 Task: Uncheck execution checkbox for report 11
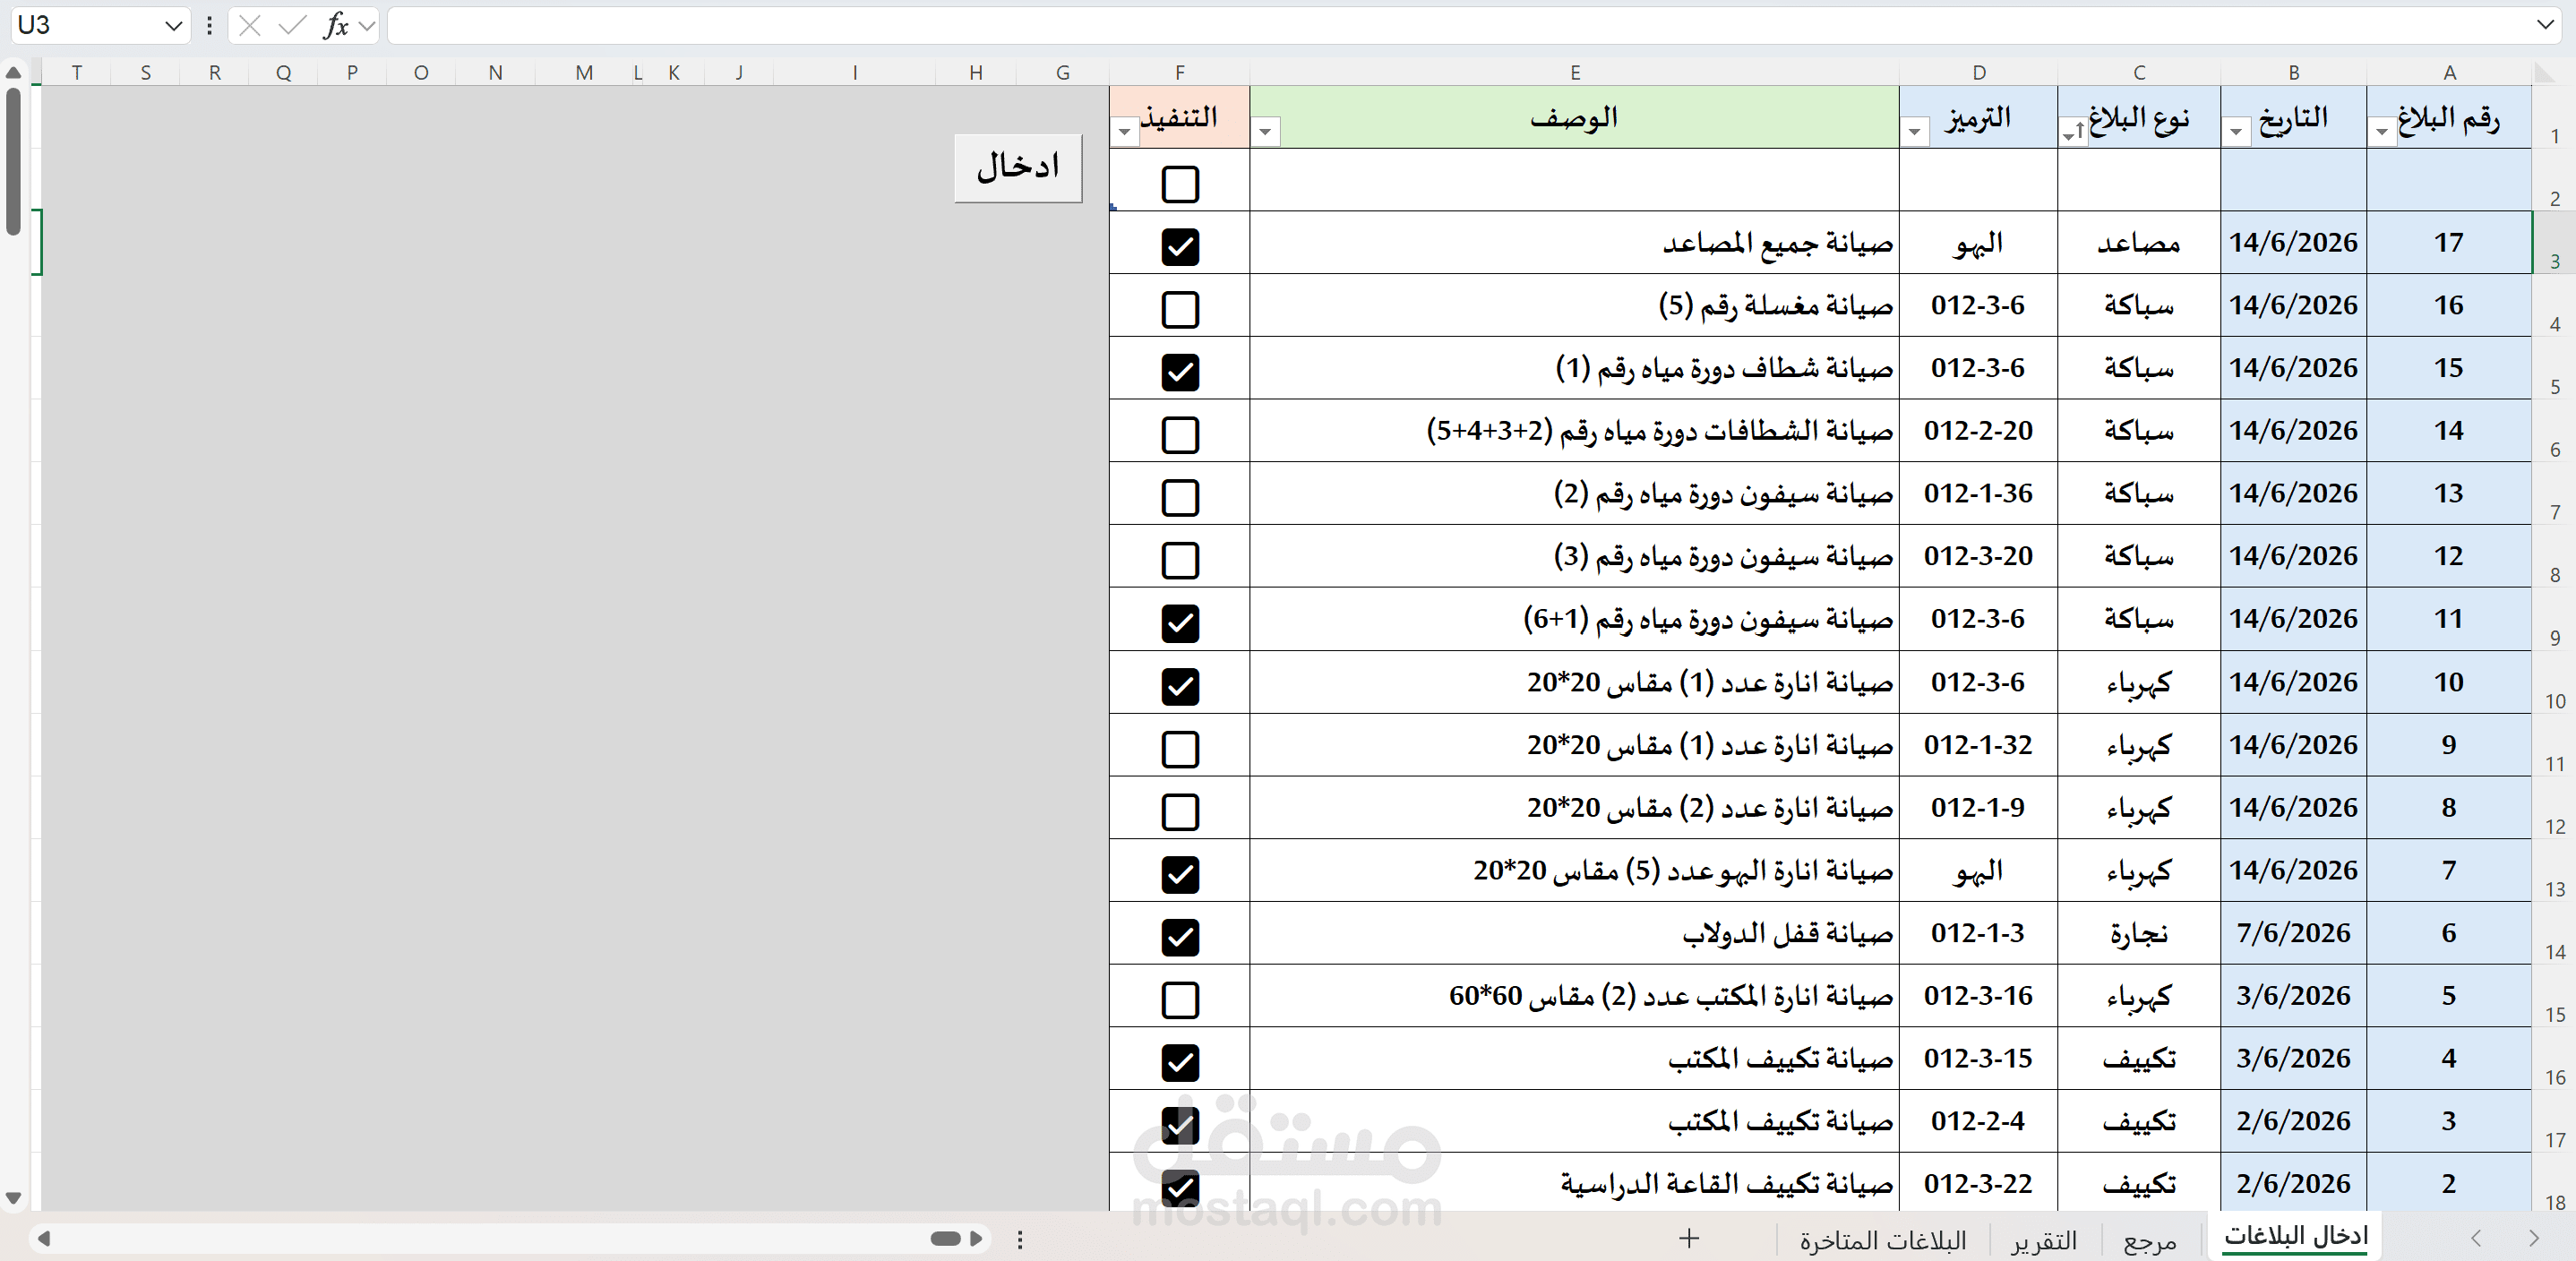click(x=1180, y=623)
